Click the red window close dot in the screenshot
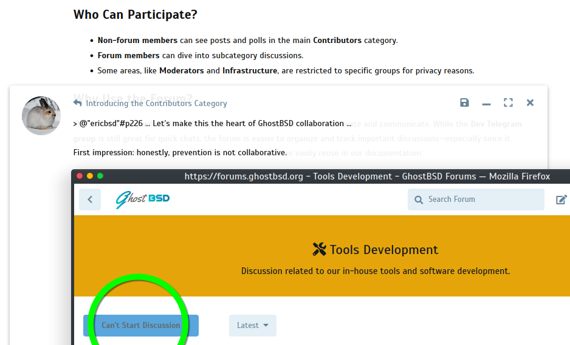570x345 pixels. 80,176
